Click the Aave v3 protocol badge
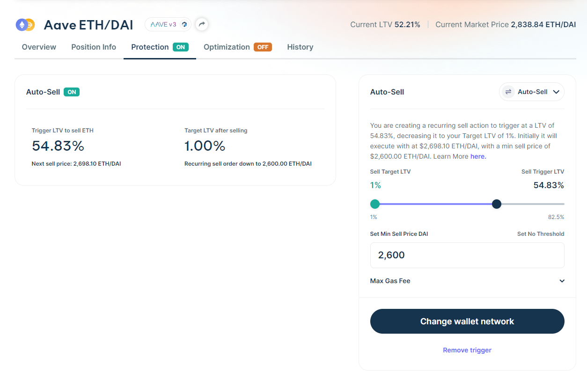The image size is (587, 380). click(x=168, y=24)
